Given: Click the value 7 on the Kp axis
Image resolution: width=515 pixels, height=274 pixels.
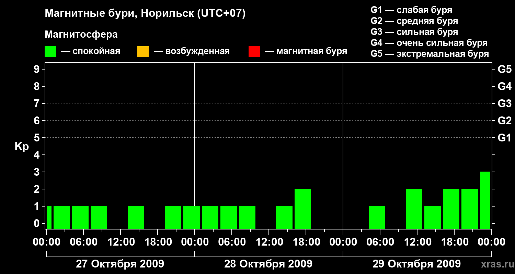Looking at the screenshot, I should pyautogui.click(x=37, y=103).
